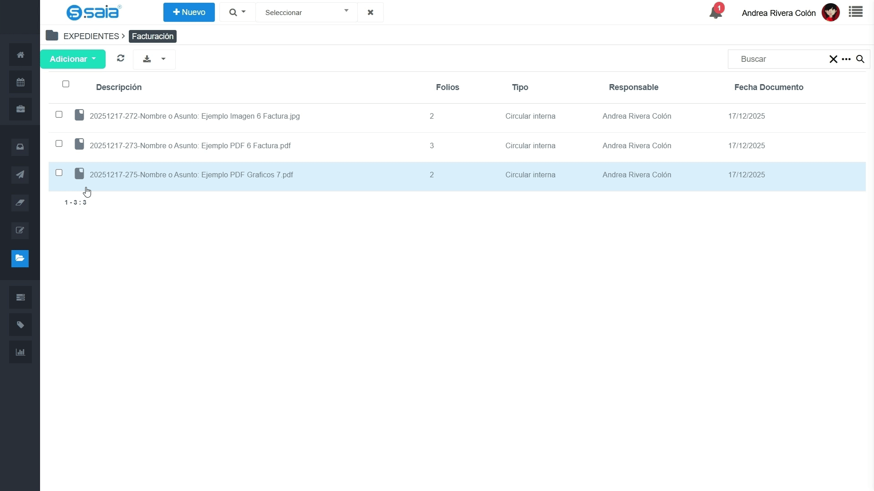This screenshot has width=874, height=491.
Task: Expand the download options dropdown arrow
Action: [x=163, y=59]
